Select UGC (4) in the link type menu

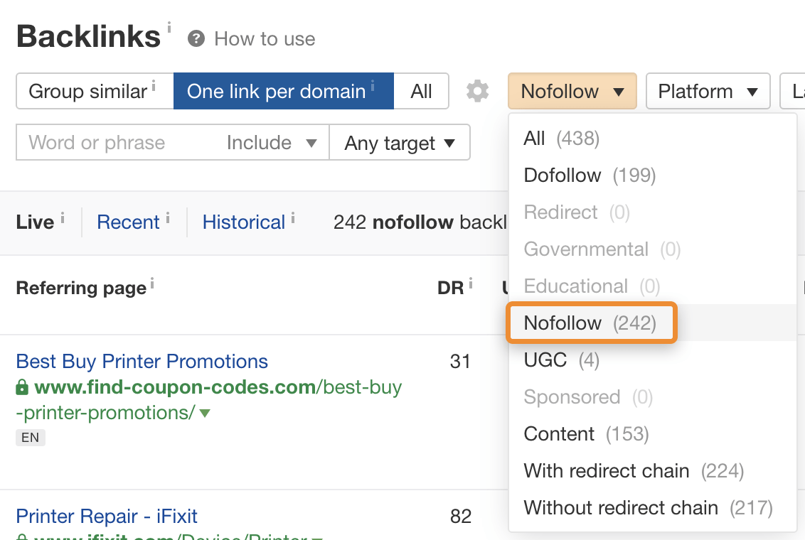pos(561,360)
